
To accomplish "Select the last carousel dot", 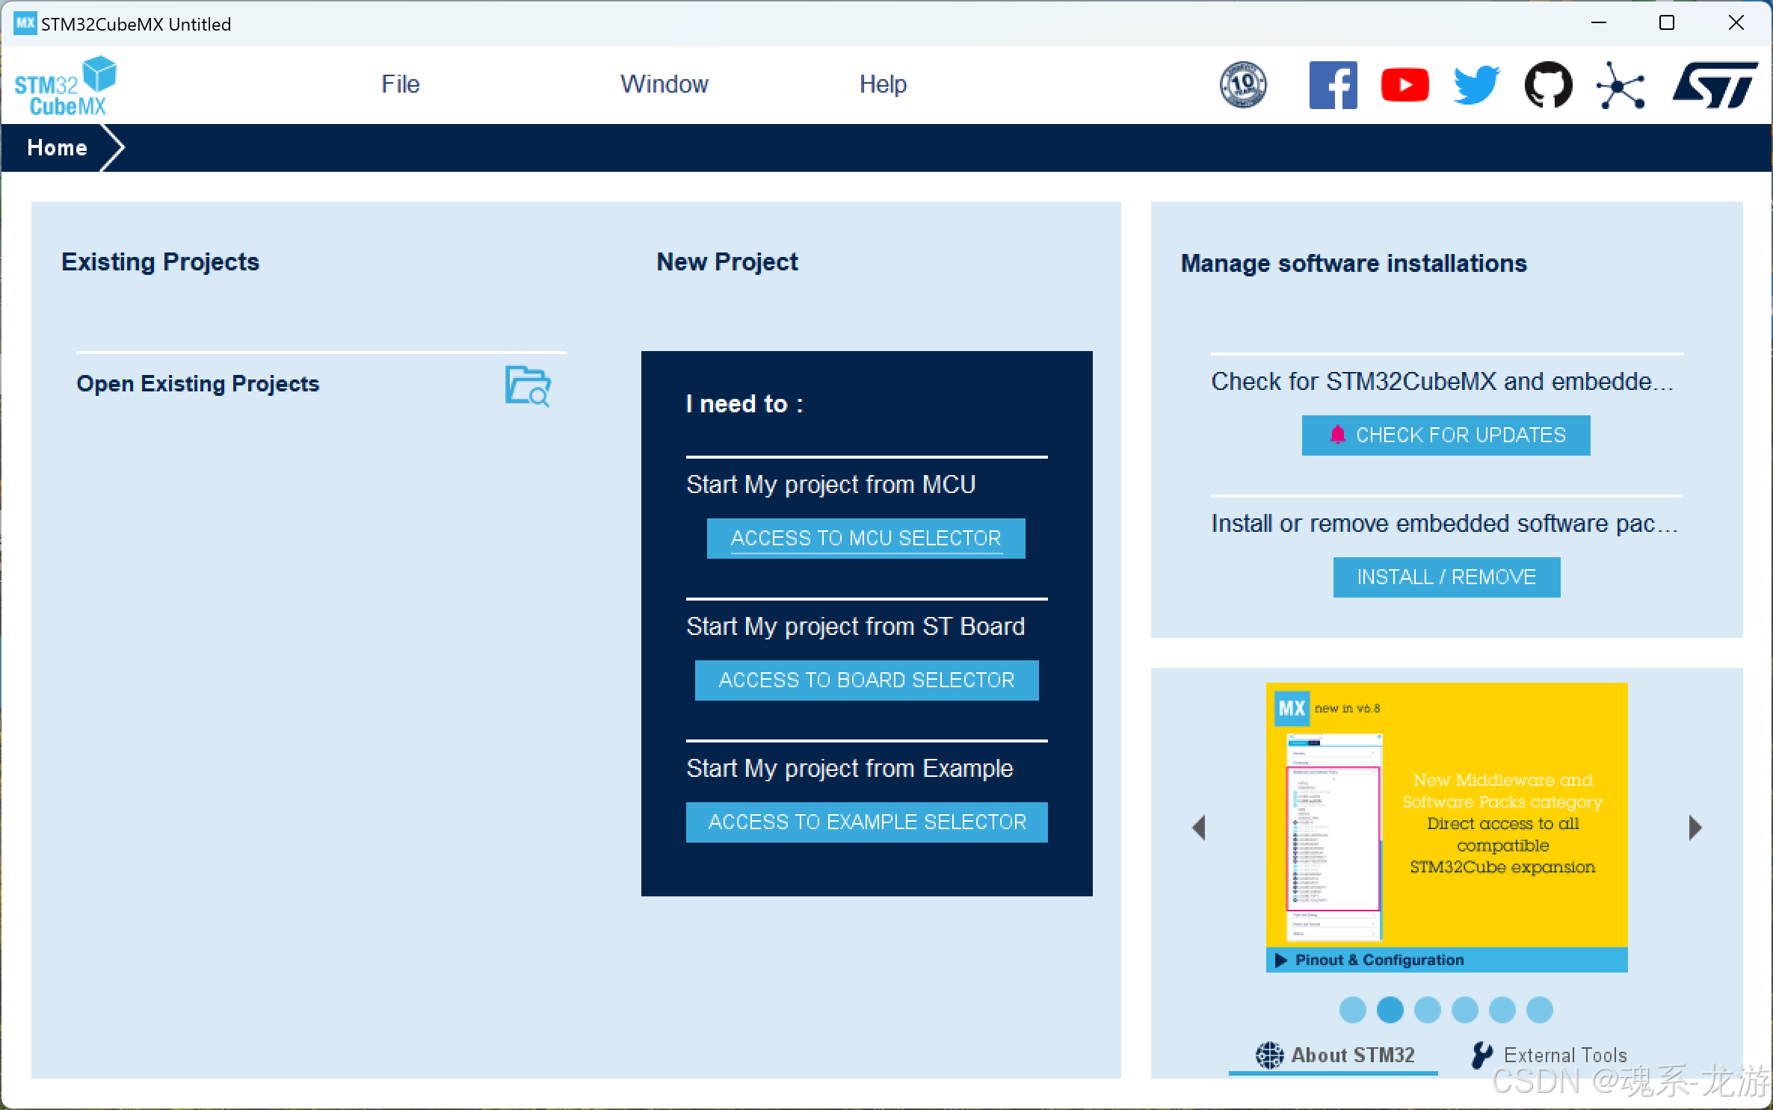I will tap(1539, 1010).
